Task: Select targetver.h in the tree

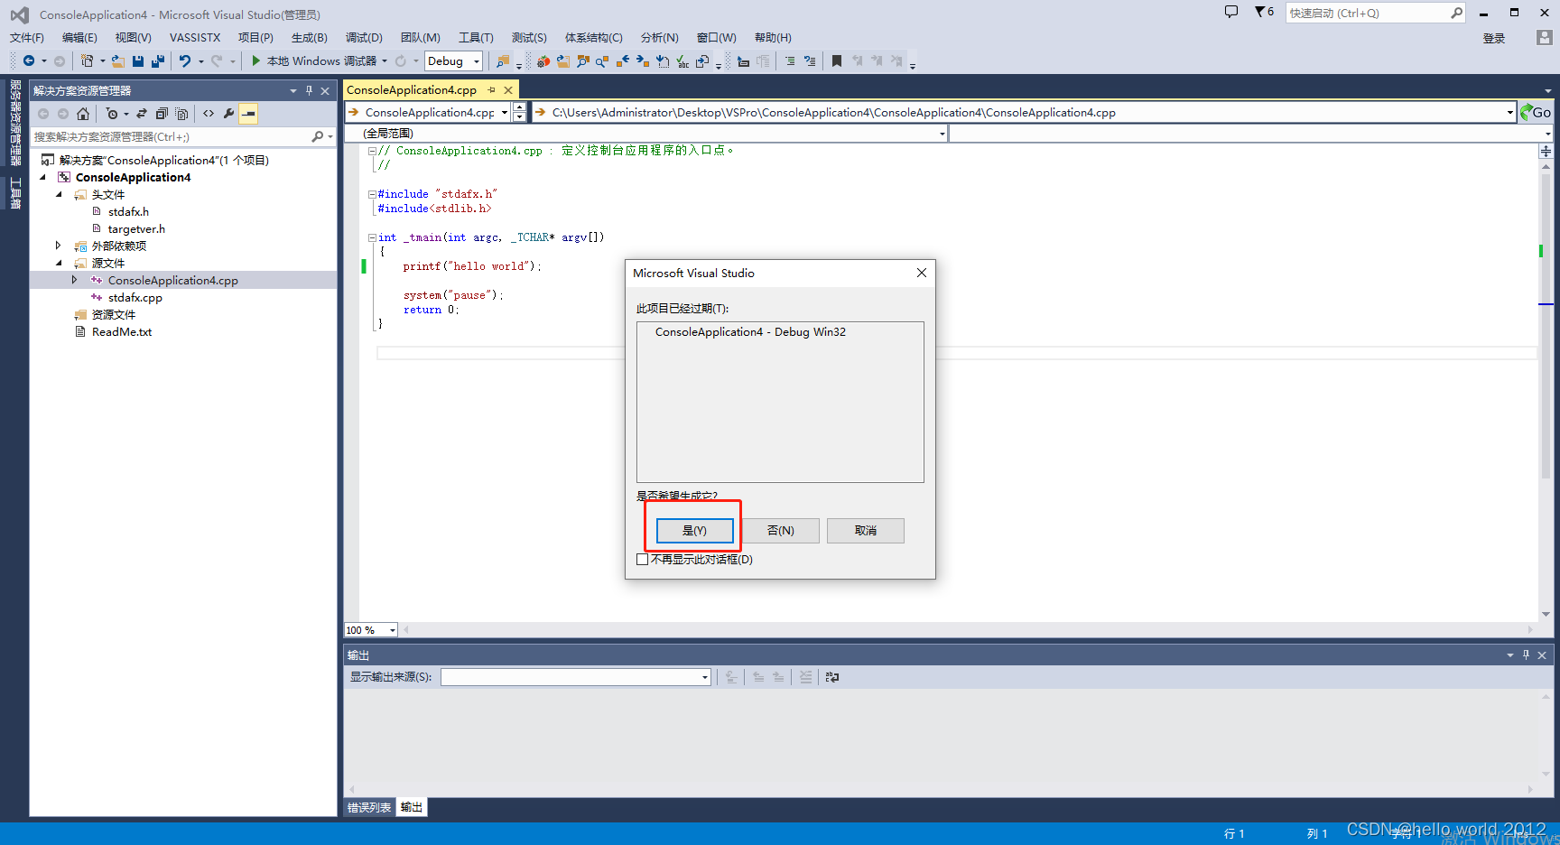Action: click(136, 229)
